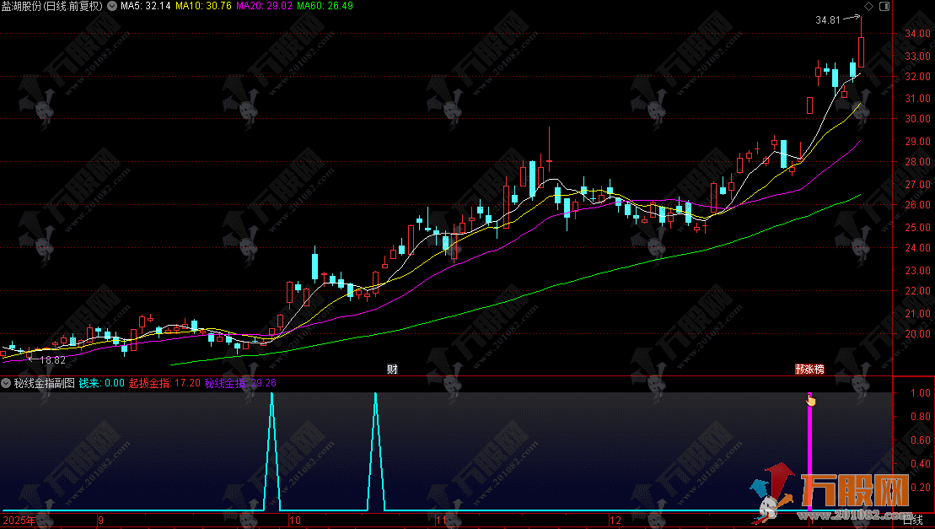Viewport: 935px width, 529px height.
Task: Click the 2025年 label on time axis
Action: 19,521
